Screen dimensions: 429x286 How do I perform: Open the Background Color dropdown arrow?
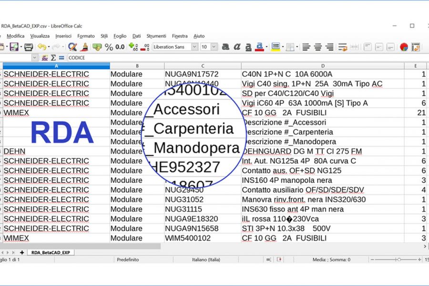point(283,47)
